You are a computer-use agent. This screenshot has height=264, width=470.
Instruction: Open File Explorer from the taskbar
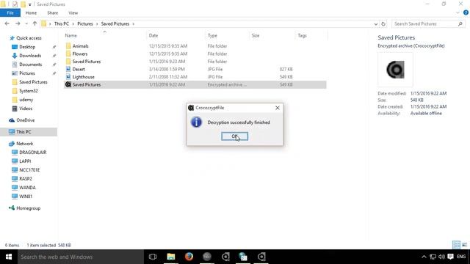pyautogui.click(x=171, y=257)
